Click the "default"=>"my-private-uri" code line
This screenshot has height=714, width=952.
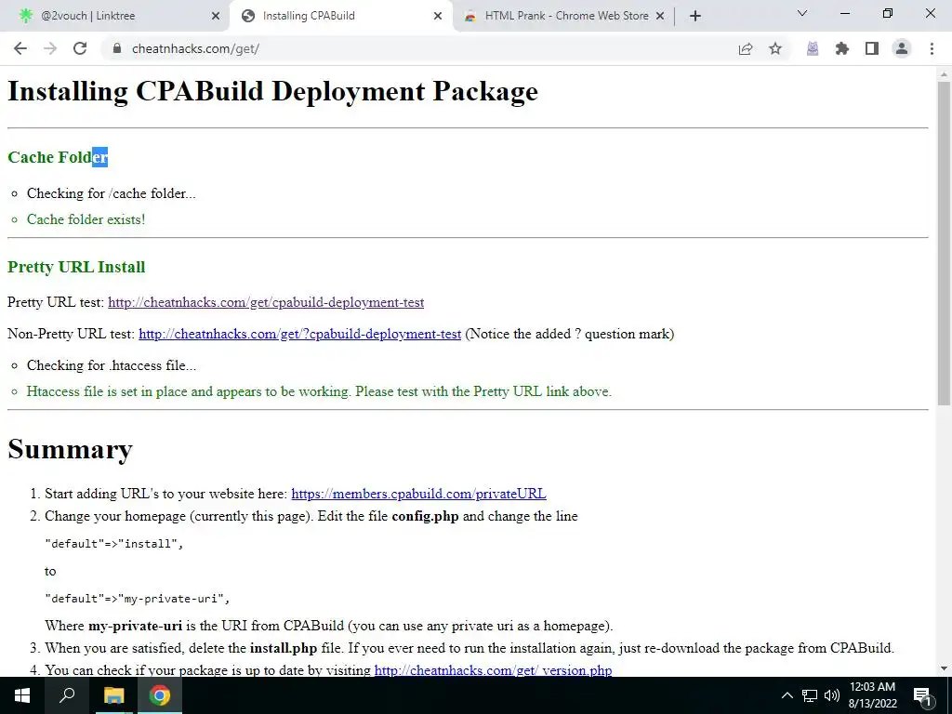pyautogui.click(x=138, y=599)
